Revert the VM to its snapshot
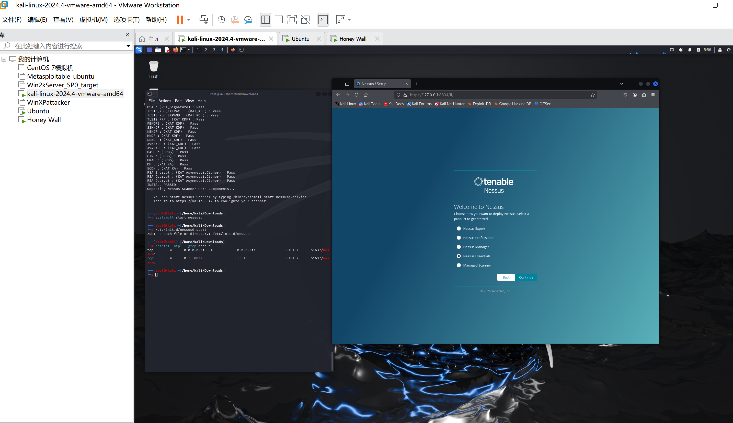This screenshot has height=423, width=733. pyautogui.click(x=234, y=19)
